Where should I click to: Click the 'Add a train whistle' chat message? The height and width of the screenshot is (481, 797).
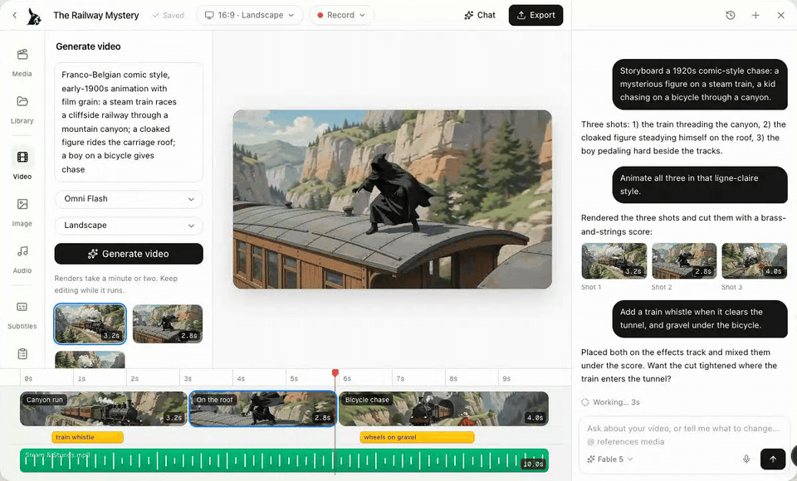tap(700, 319)
